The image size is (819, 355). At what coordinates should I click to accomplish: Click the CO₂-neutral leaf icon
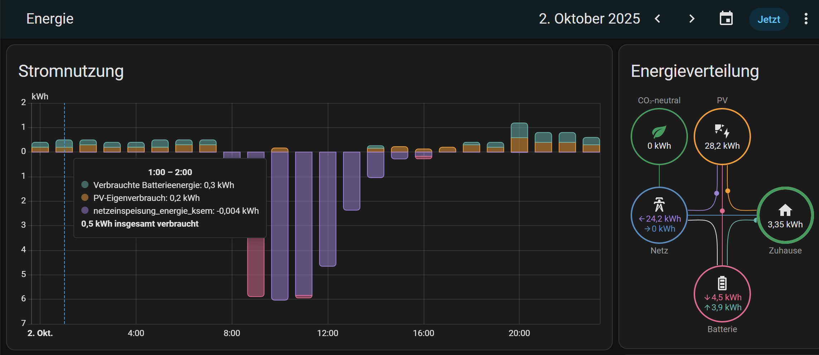[x=659, y=132]
